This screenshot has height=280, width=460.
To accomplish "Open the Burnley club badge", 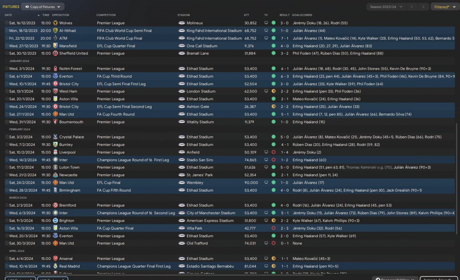I will [55, 144].
